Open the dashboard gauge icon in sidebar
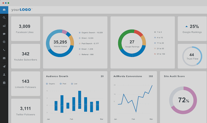 click(4, 10)
